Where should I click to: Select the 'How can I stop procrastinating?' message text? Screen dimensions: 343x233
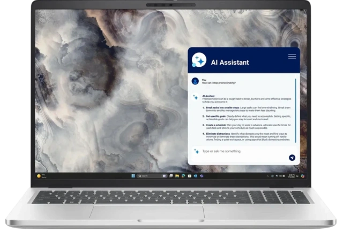(219, 83)
